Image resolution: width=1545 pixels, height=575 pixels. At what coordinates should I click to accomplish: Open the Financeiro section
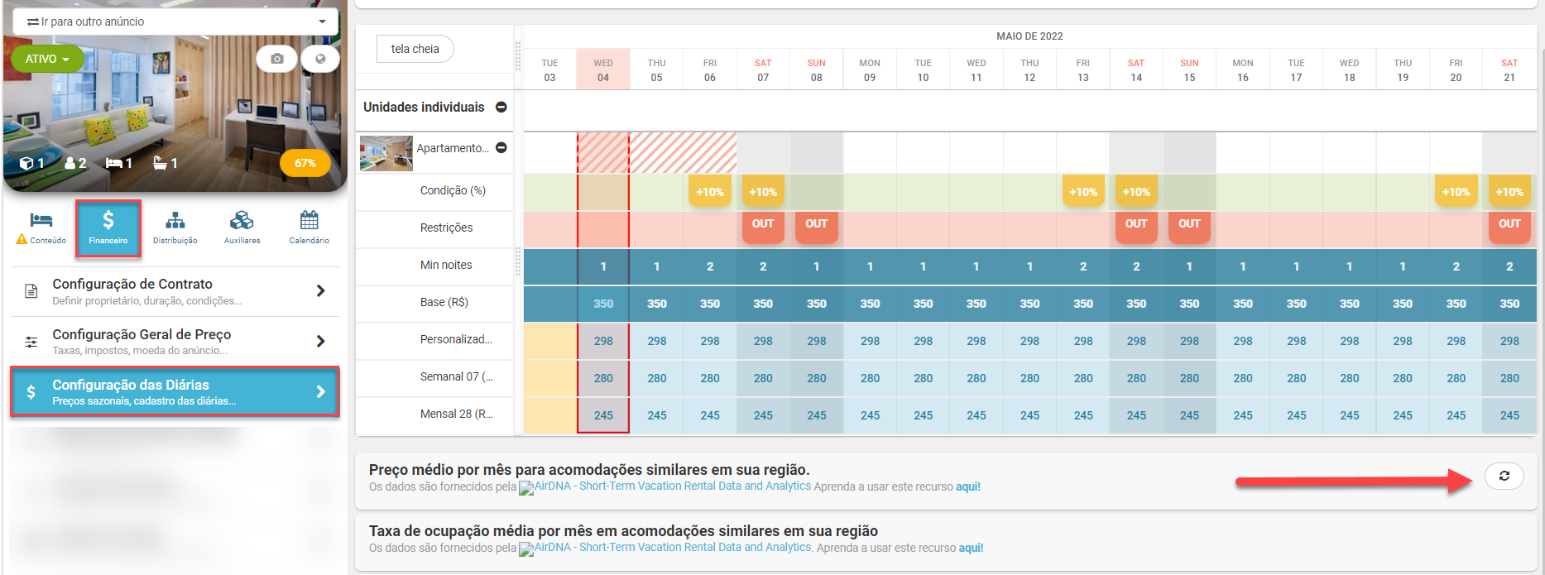pyautogui.click(x=108, y=228)
